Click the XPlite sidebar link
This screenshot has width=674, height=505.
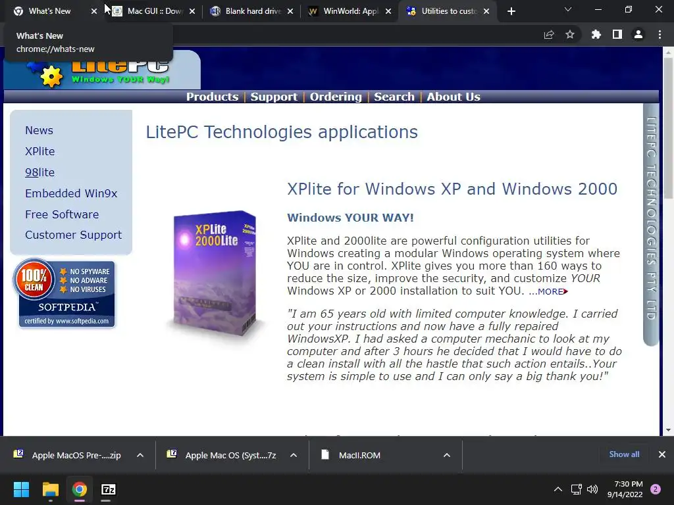pos(40,151)
